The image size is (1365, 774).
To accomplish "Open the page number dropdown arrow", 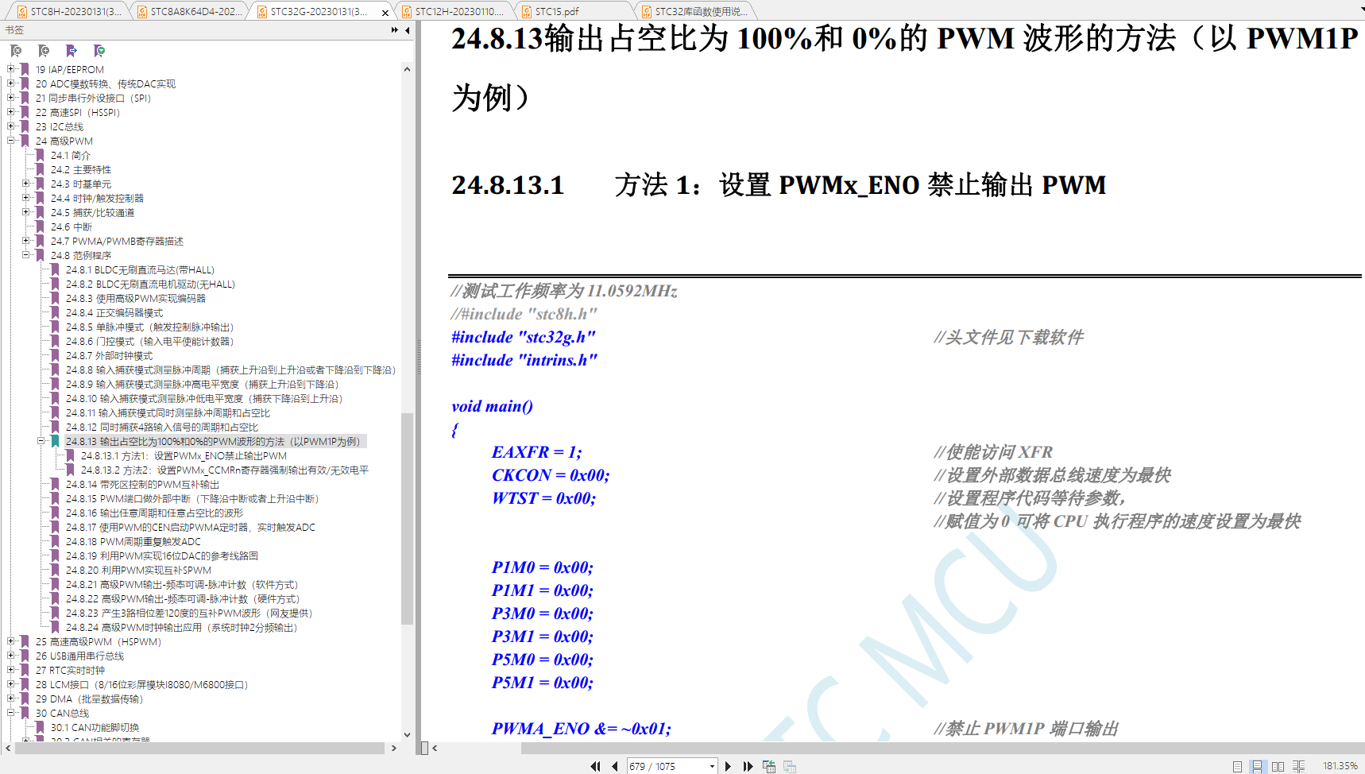I will 712,766.
